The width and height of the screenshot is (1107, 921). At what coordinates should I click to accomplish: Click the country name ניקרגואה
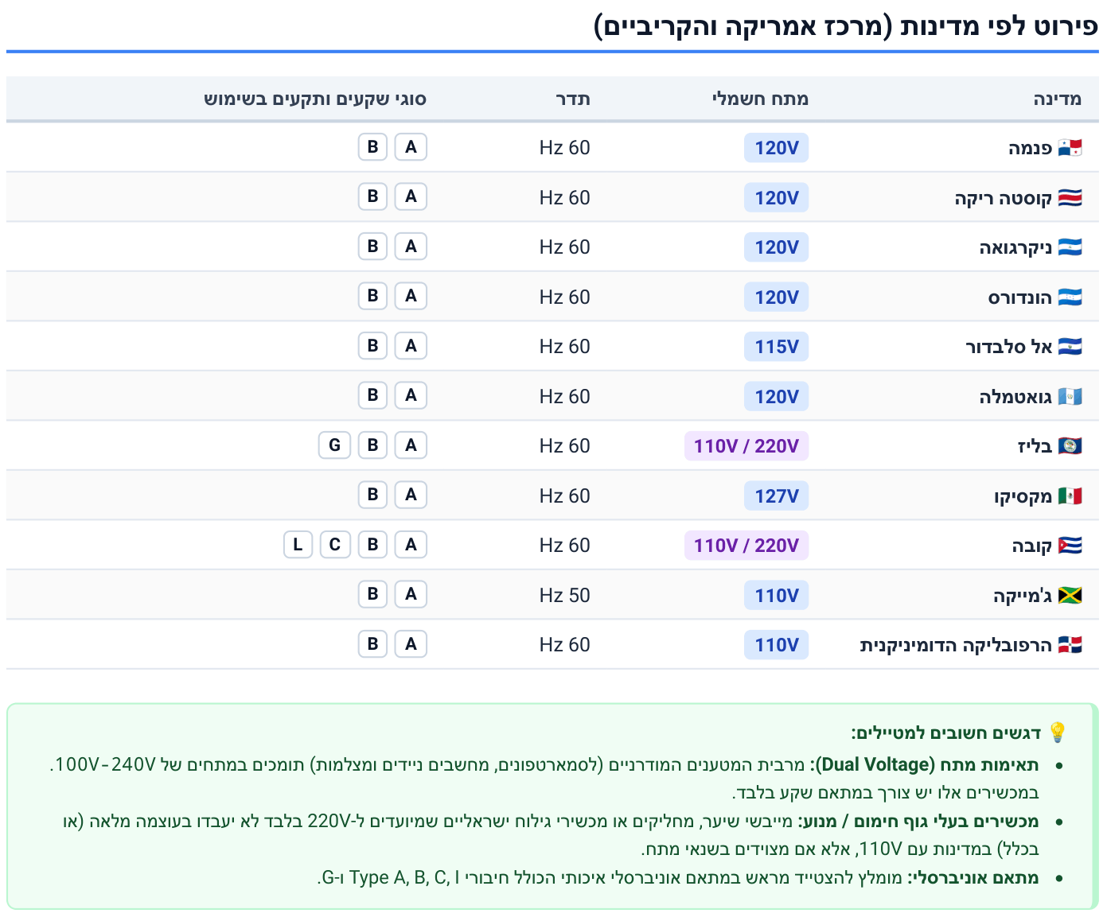[x=1015, y=247]
